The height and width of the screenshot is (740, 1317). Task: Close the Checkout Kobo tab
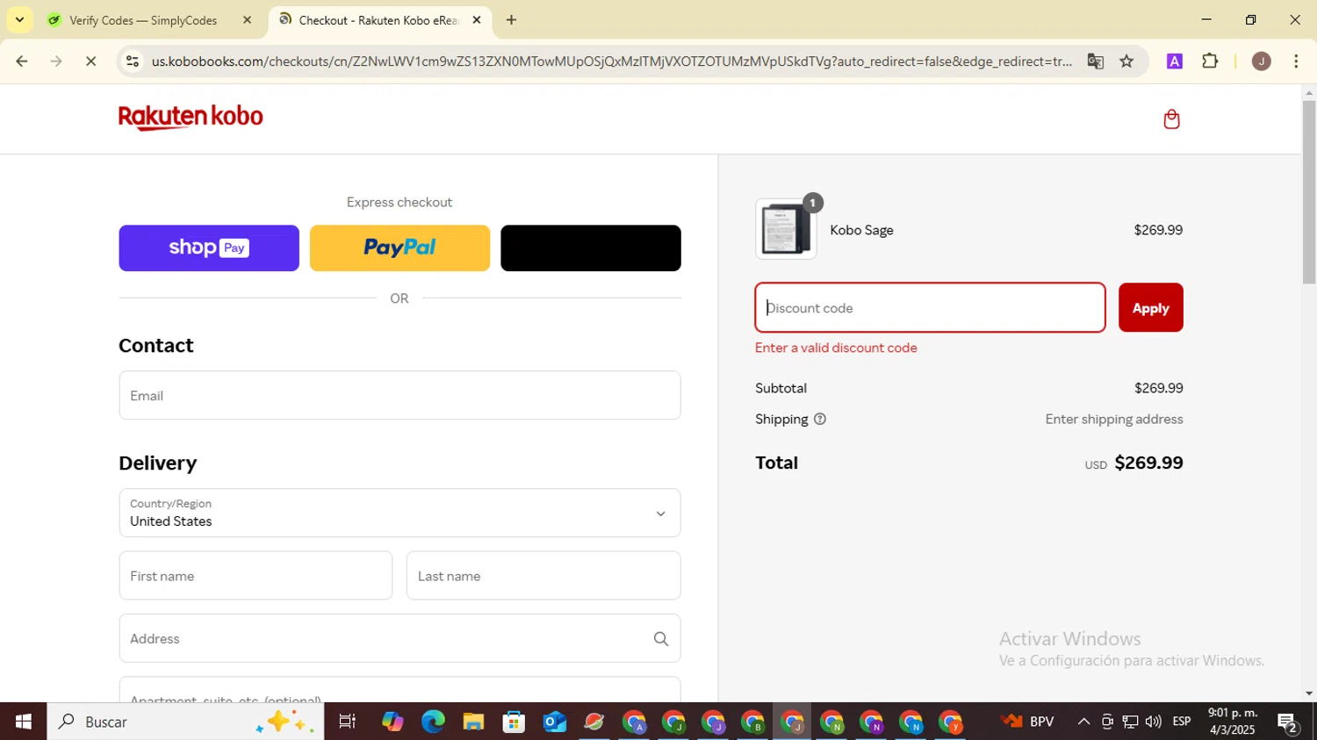477,19
